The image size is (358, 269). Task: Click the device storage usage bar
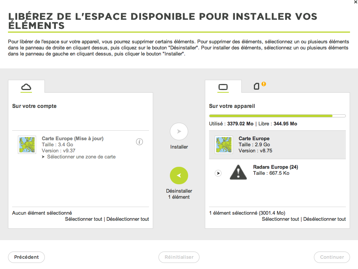click(x=277, y=116)
